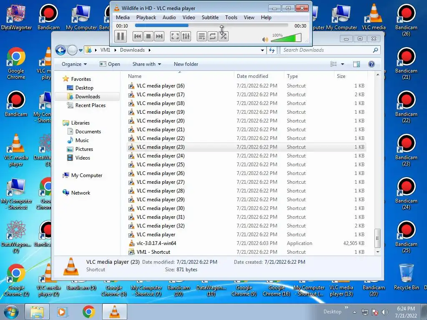Open the Subtitle menu in VLC

click(x=210, y=17)
